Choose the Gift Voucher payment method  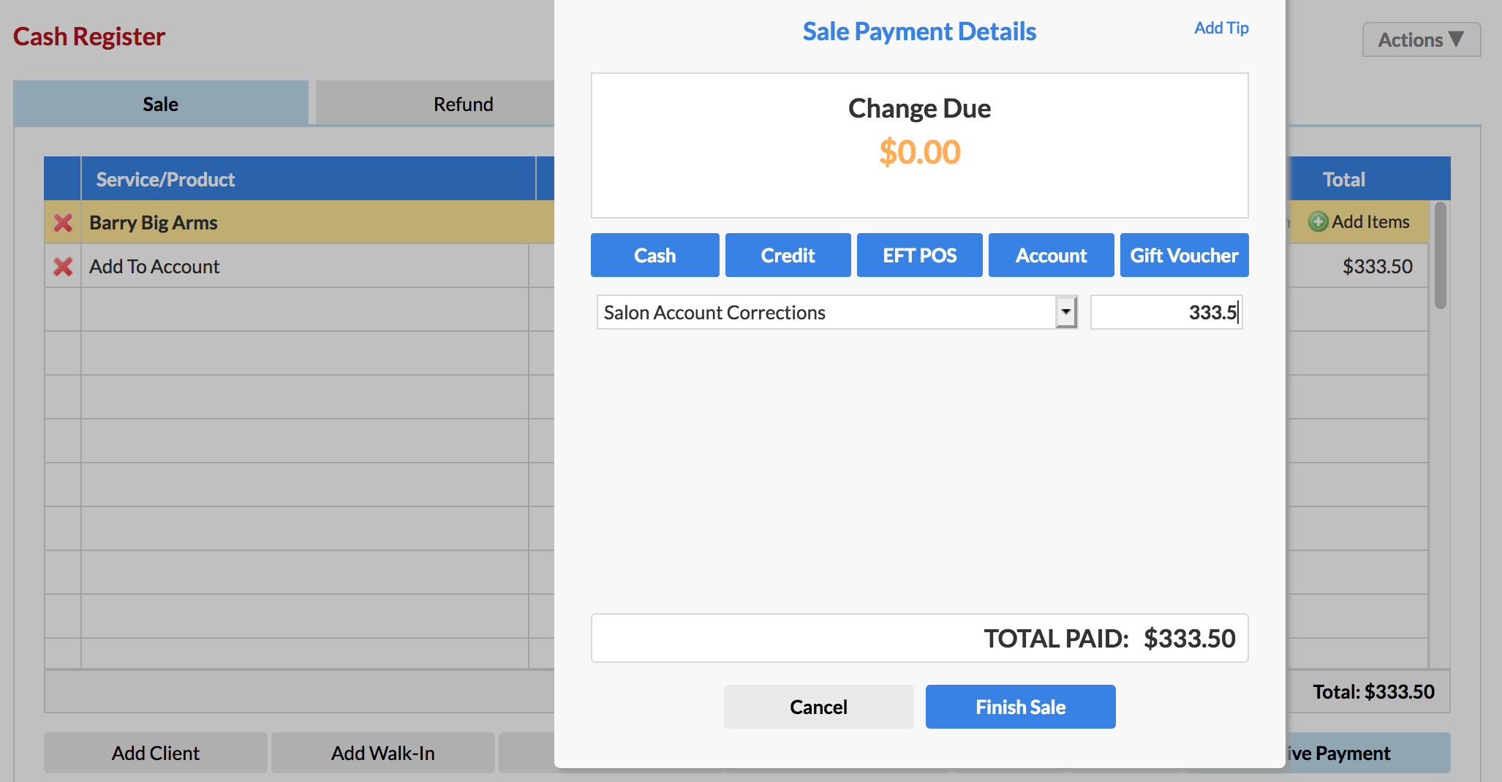pyautogui.click(x=1185, y=255)
